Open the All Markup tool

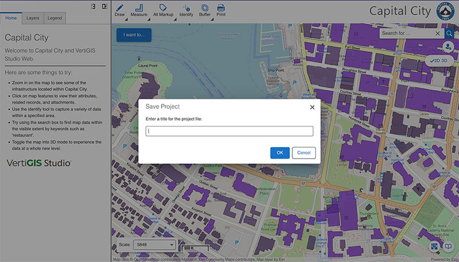(163, 10)
